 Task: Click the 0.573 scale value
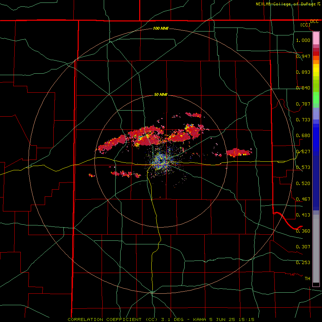point(303,167)
